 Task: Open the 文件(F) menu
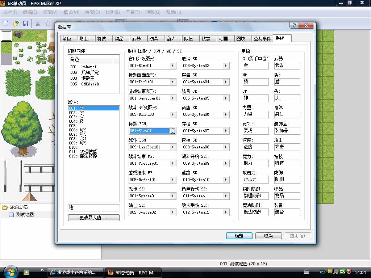[x=11, y=12]
